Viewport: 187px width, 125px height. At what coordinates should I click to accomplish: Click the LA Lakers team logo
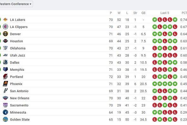[x=5, y=19]
